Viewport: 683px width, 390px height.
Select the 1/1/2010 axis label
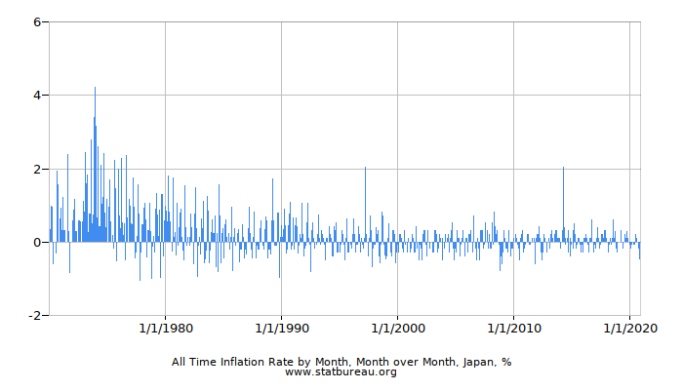pyautogui.click(x=513, y=330)
